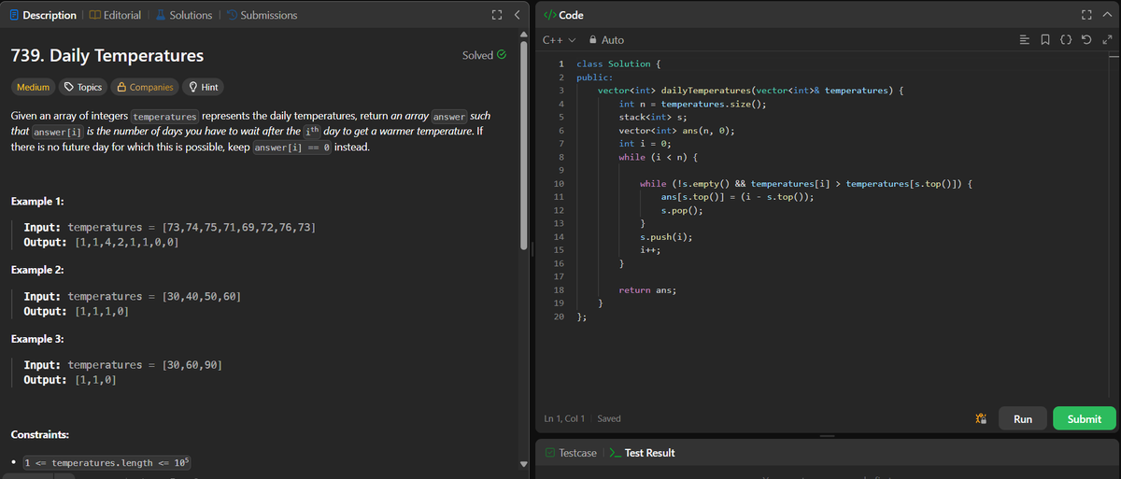Click the 'stack<int> s;' code line
Screen dimensions: 1121x479
[x=653, y=118]
